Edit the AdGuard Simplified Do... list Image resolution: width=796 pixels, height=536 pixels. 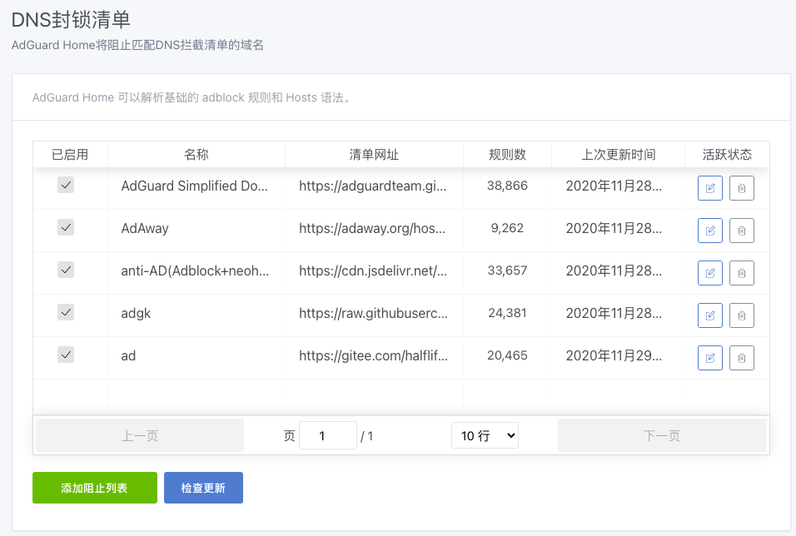pyautogui.click(x=709, y=188)
